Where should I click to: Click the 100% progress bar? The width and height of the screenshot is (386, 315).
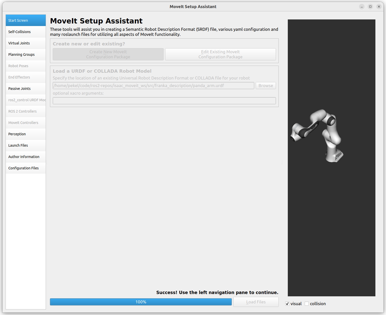(x=141, y=302)
